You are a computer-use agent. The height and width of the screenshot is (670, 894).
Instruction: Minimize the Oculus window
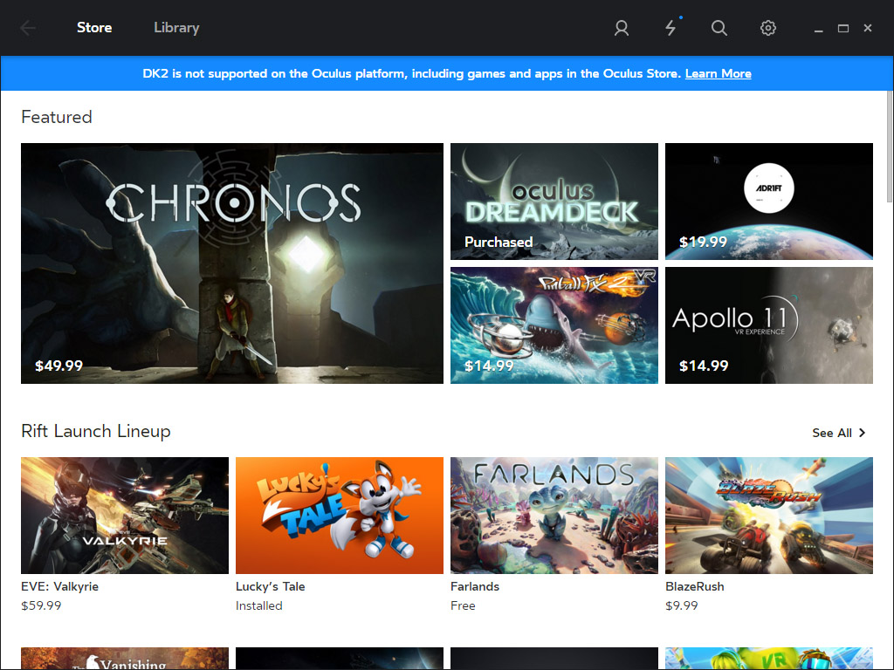819,29
